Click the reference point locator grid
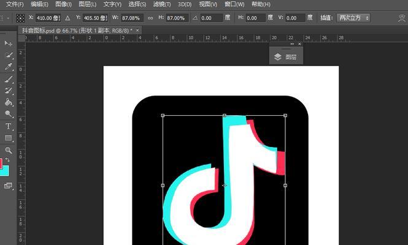408x245 pixels. click(x=20, y=18)
